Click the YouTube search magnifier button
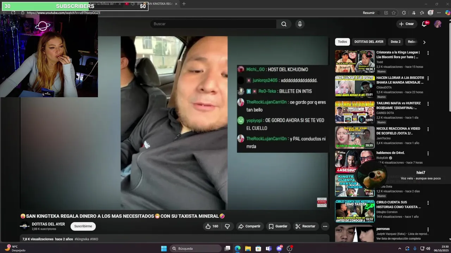The width and height of the screenshot is (451, 253). coord(284,24)
